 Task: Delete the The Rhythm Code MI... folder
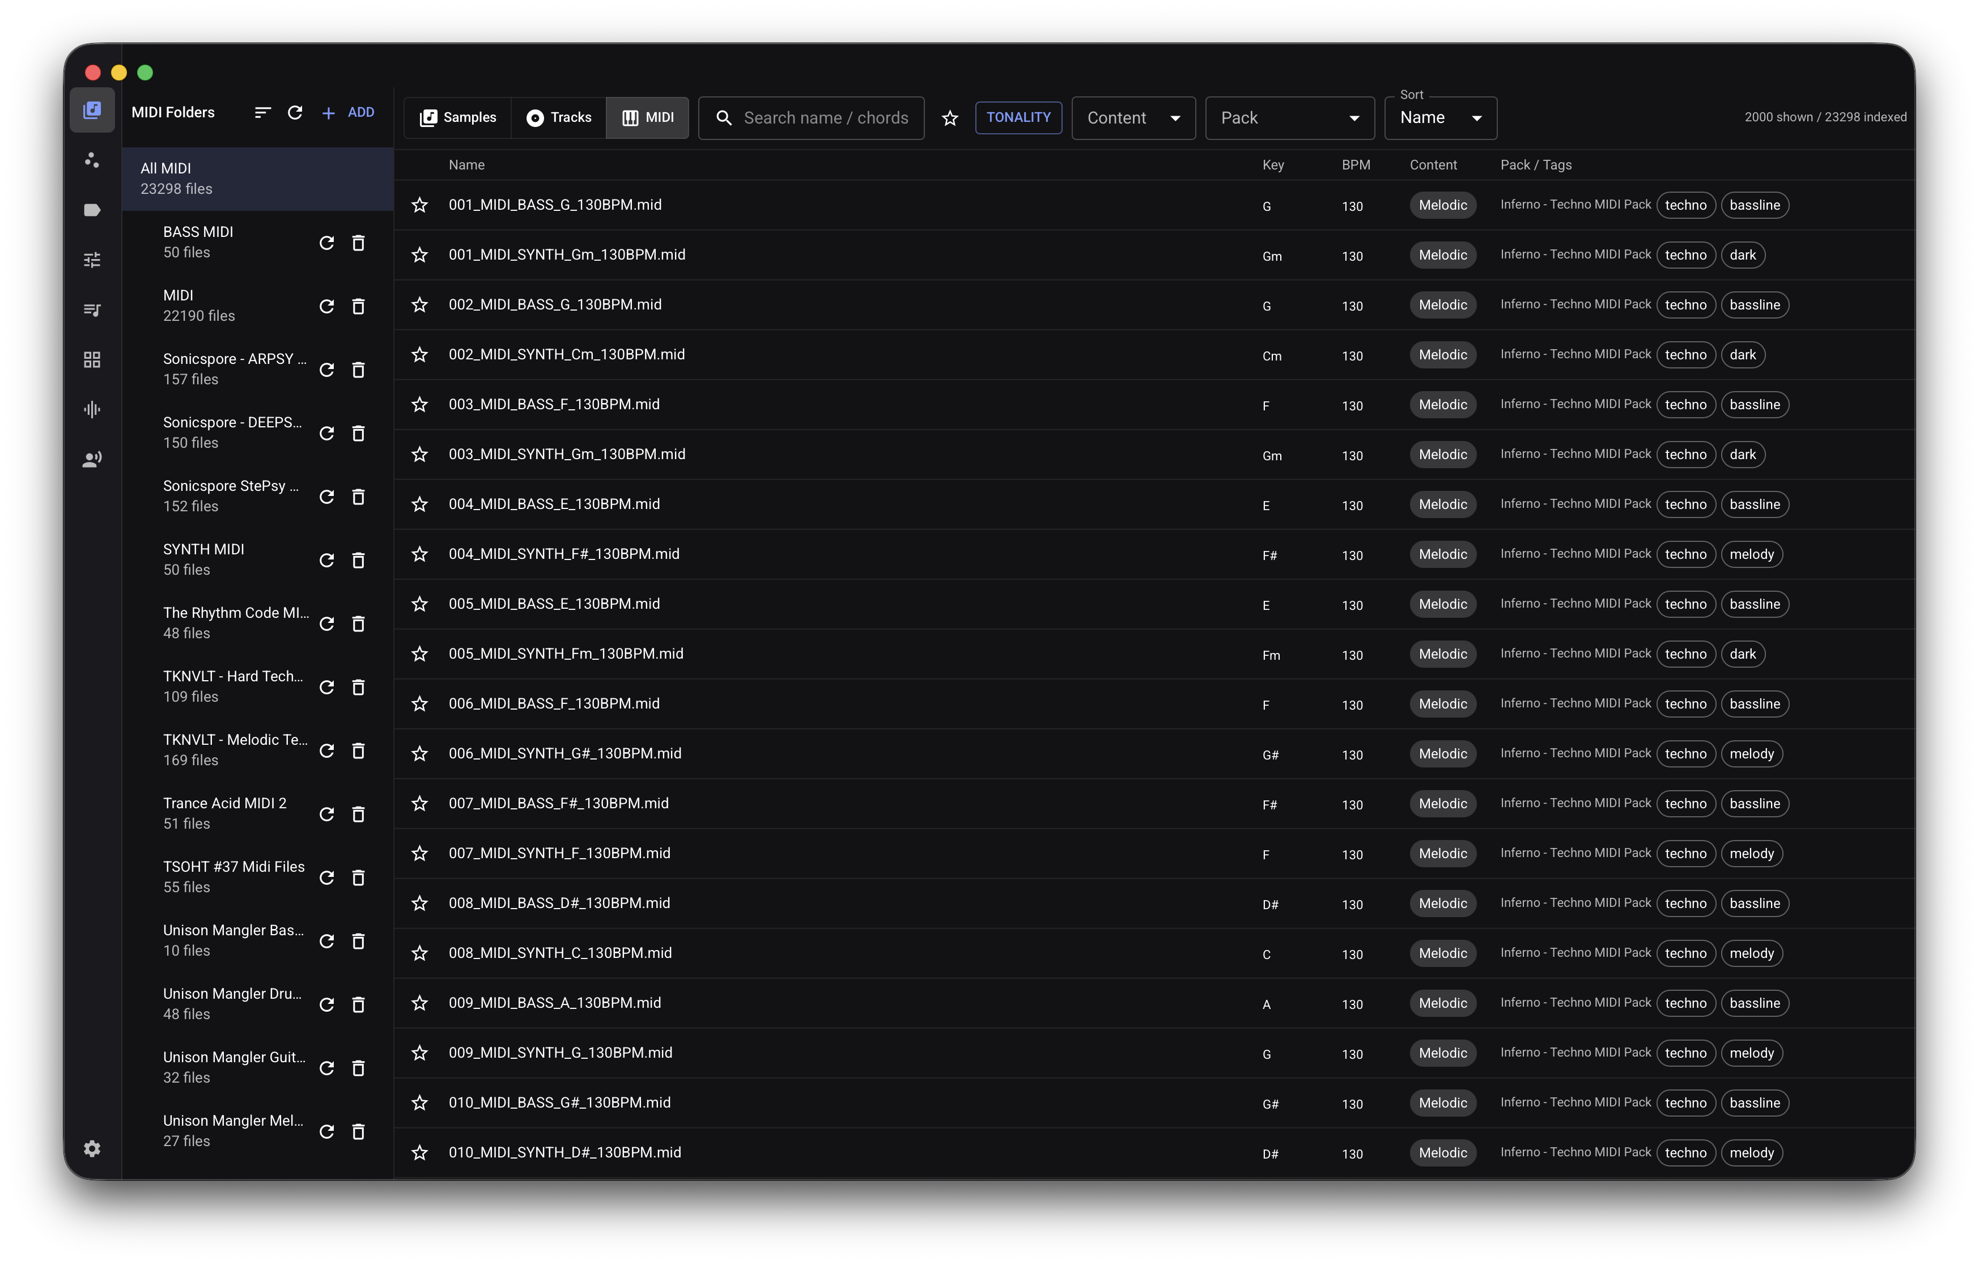coord(358,623)
